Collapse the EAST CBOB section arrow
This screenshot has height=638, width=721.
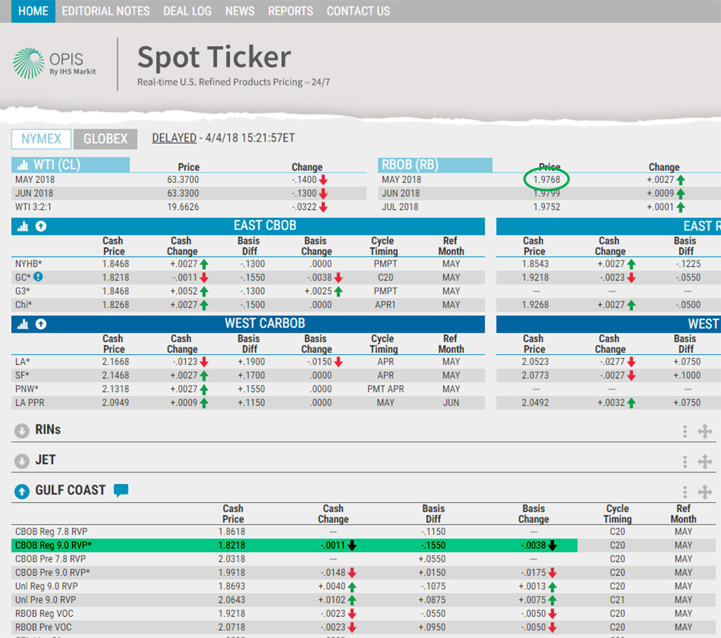(x=41, y=227)
